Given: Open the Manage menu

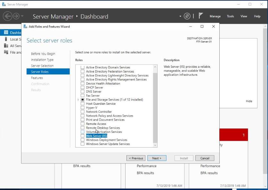Looking at the screenshot, I should (215, 16).
